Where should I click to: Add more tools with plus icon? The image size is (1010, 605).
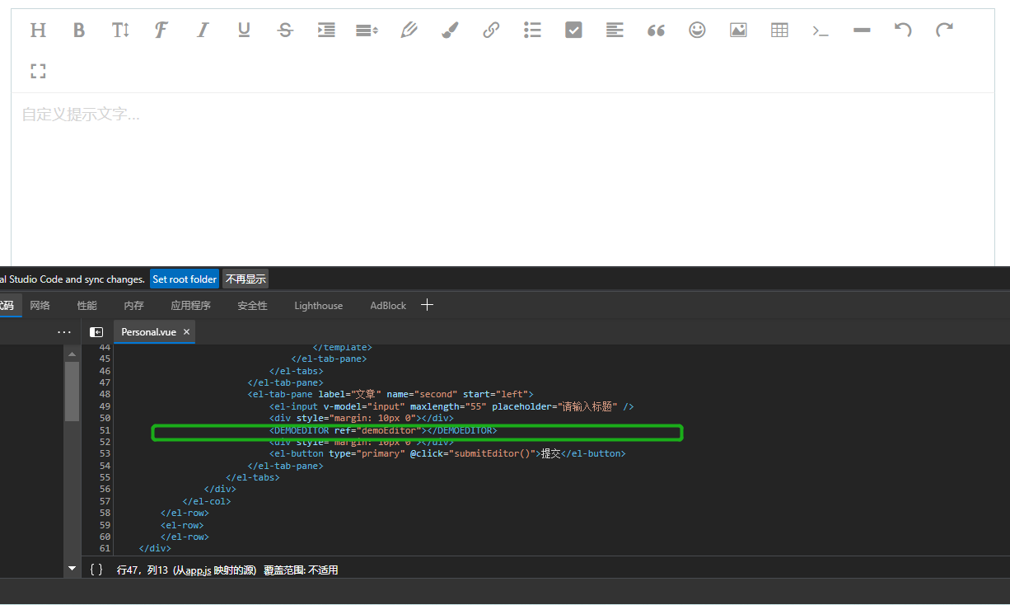(427, 305)
